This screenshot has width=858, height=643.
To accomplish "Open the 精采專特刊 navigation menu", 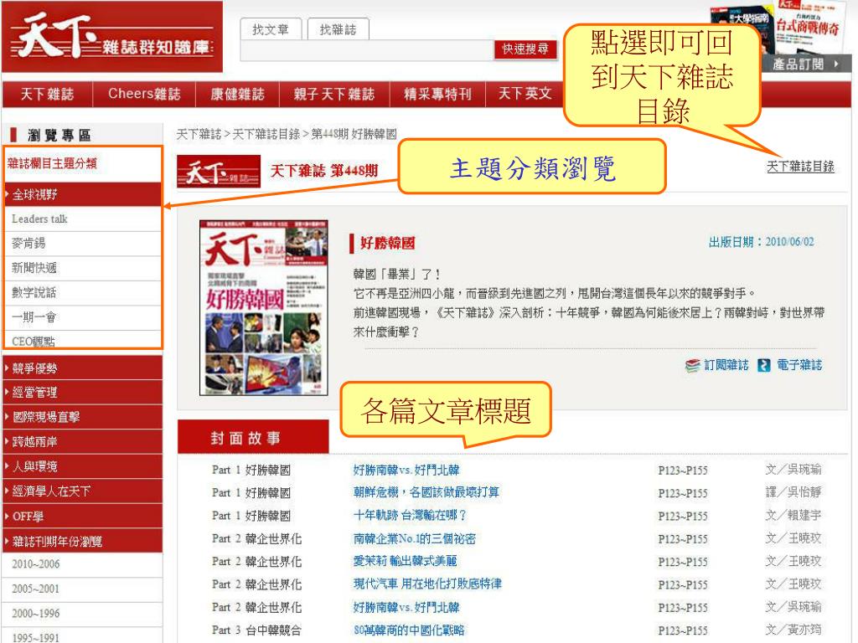I will (x=437, y=94).
